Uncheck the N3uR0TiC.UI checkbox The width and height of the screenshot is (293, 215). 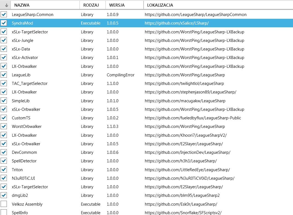point(4,178)
